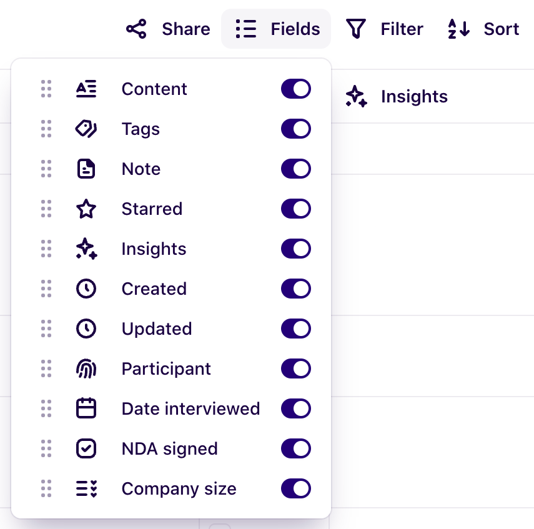Select the Date interviewed calendar icon
Screen dimensions: 534x529
(x=86, y=408)
